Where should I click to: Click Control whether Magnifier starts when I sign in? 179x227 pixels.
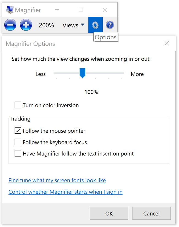65,192
